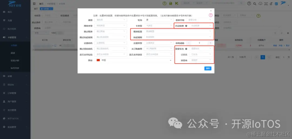Click the 首页 home icon in the sidebar
The image size is (292, 139).
pyautogui.click(x=4, y=12)
